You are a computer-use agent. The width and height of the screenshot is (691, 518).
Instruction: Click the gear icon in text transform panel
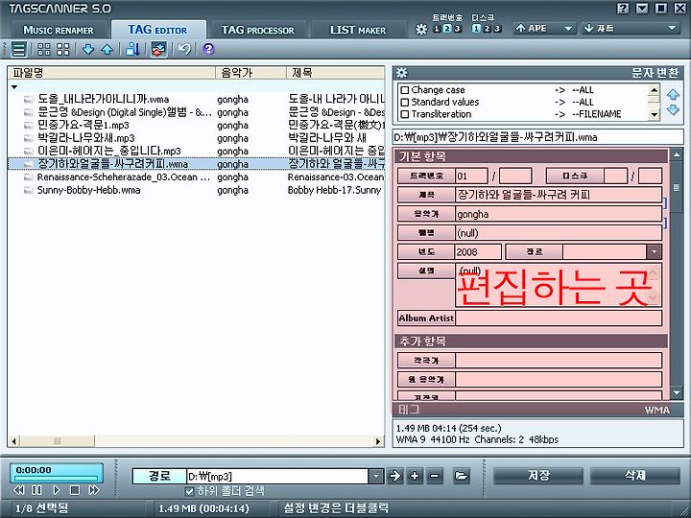click(402, 73)
